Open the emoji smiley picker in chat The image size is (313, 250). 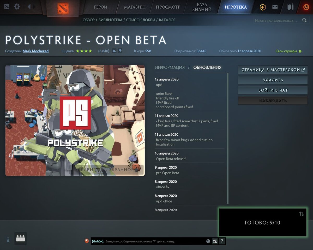[208, 241]
